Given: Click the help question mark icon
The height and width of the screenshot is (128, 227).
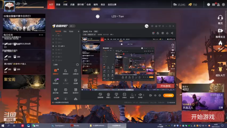Looking at the screenshot, I should (209, 5).
